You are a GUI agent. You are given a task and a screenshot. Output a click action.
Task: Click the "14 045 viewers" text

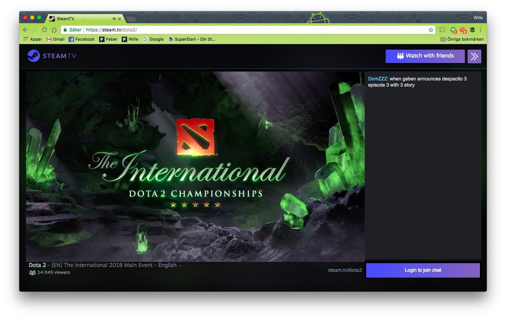coord(54,272)
